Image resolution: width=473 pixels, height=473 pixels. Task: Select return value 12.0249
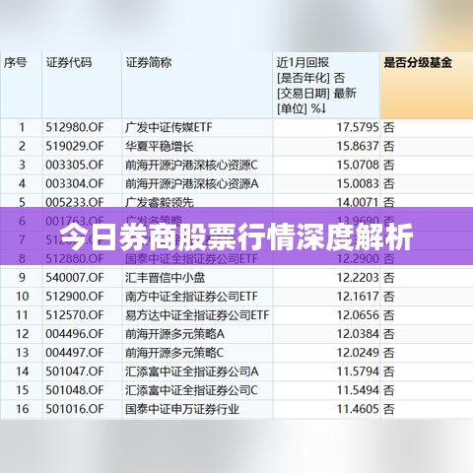pyautogui.click(x=358, y=353)
